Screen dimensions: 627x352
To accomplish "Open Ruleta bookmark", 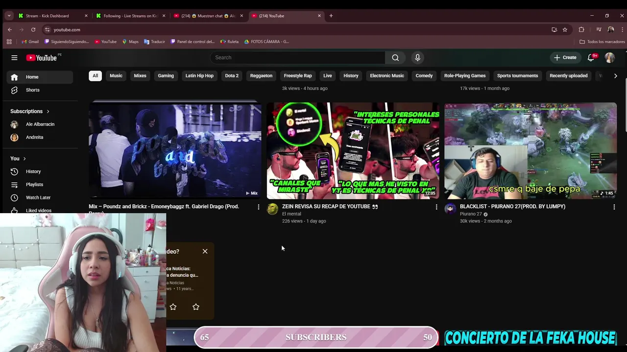I will pos(229,42).
